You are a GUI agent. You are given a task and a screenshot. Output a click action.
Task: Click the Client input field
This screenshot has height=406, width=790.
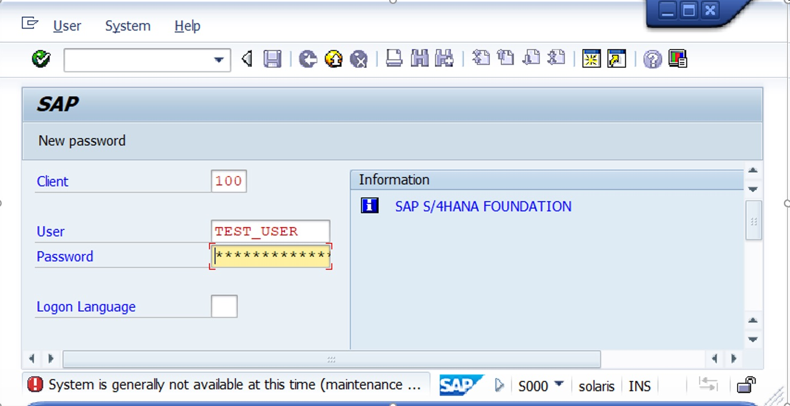(x=229, y=181)
